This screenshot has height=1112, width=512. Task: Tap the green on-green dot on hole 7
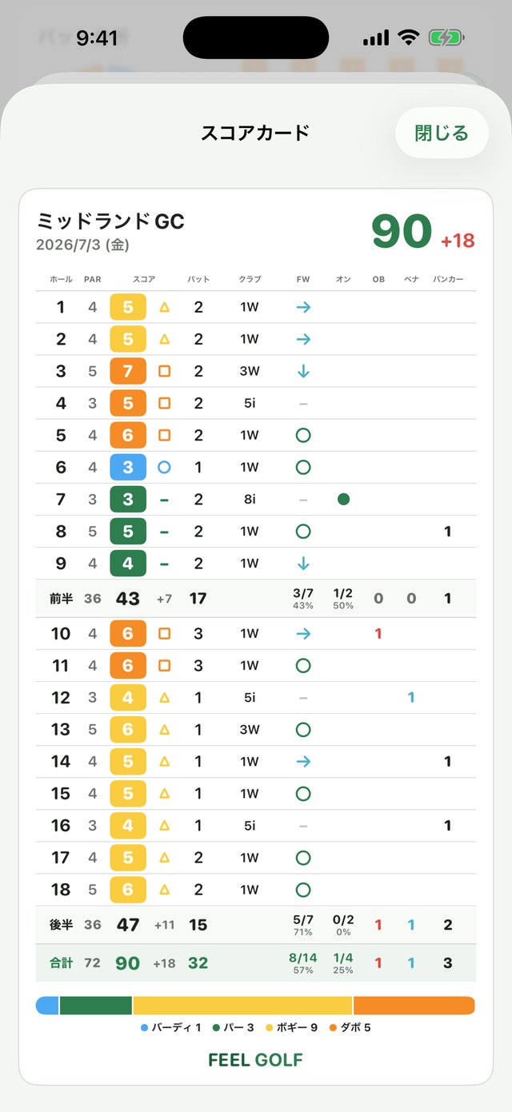(343, 499)
